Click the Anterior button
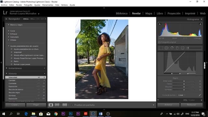The height and width of the screenshot is (117, 208). 168,105
